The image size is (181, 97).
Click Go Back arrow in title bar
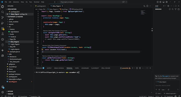coord(55,2)
